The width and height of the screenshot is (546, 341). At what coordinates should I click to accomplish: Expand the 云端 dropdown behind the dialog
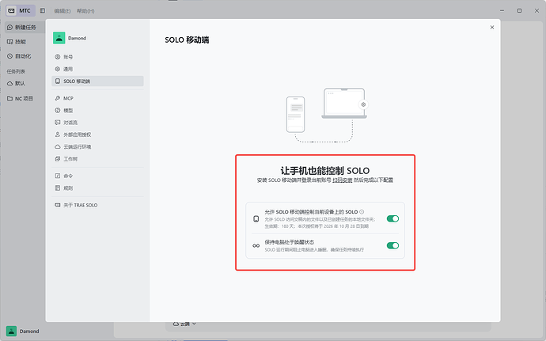click(x=184, y=324)
